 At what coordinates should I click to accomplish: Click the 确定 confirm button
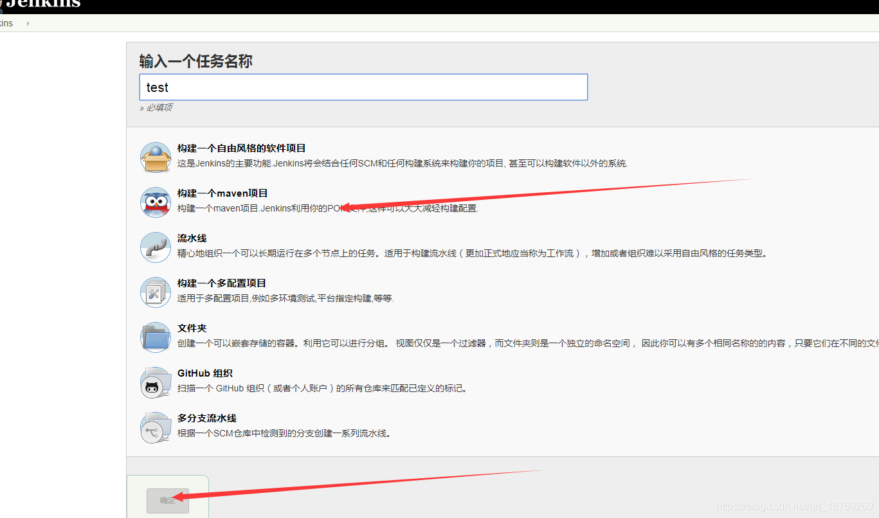168,501
